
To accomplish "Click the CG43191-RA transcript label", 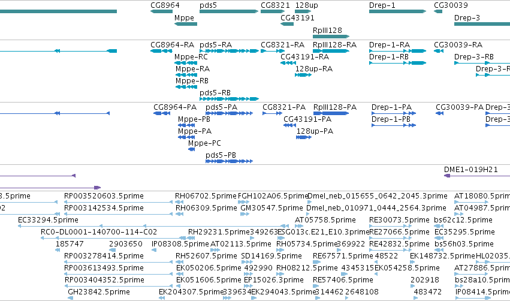I will coord(305,57).
